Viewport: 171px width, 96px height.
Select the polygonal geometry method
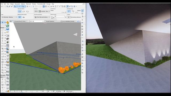coord(20,11)
